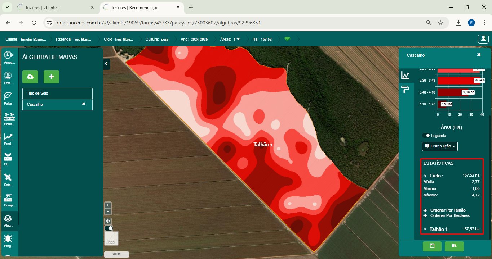The width and height of the screenshot is (492, 259).
Task: Collapse the Álgebra de Mapas side panel
Action: 106,64
